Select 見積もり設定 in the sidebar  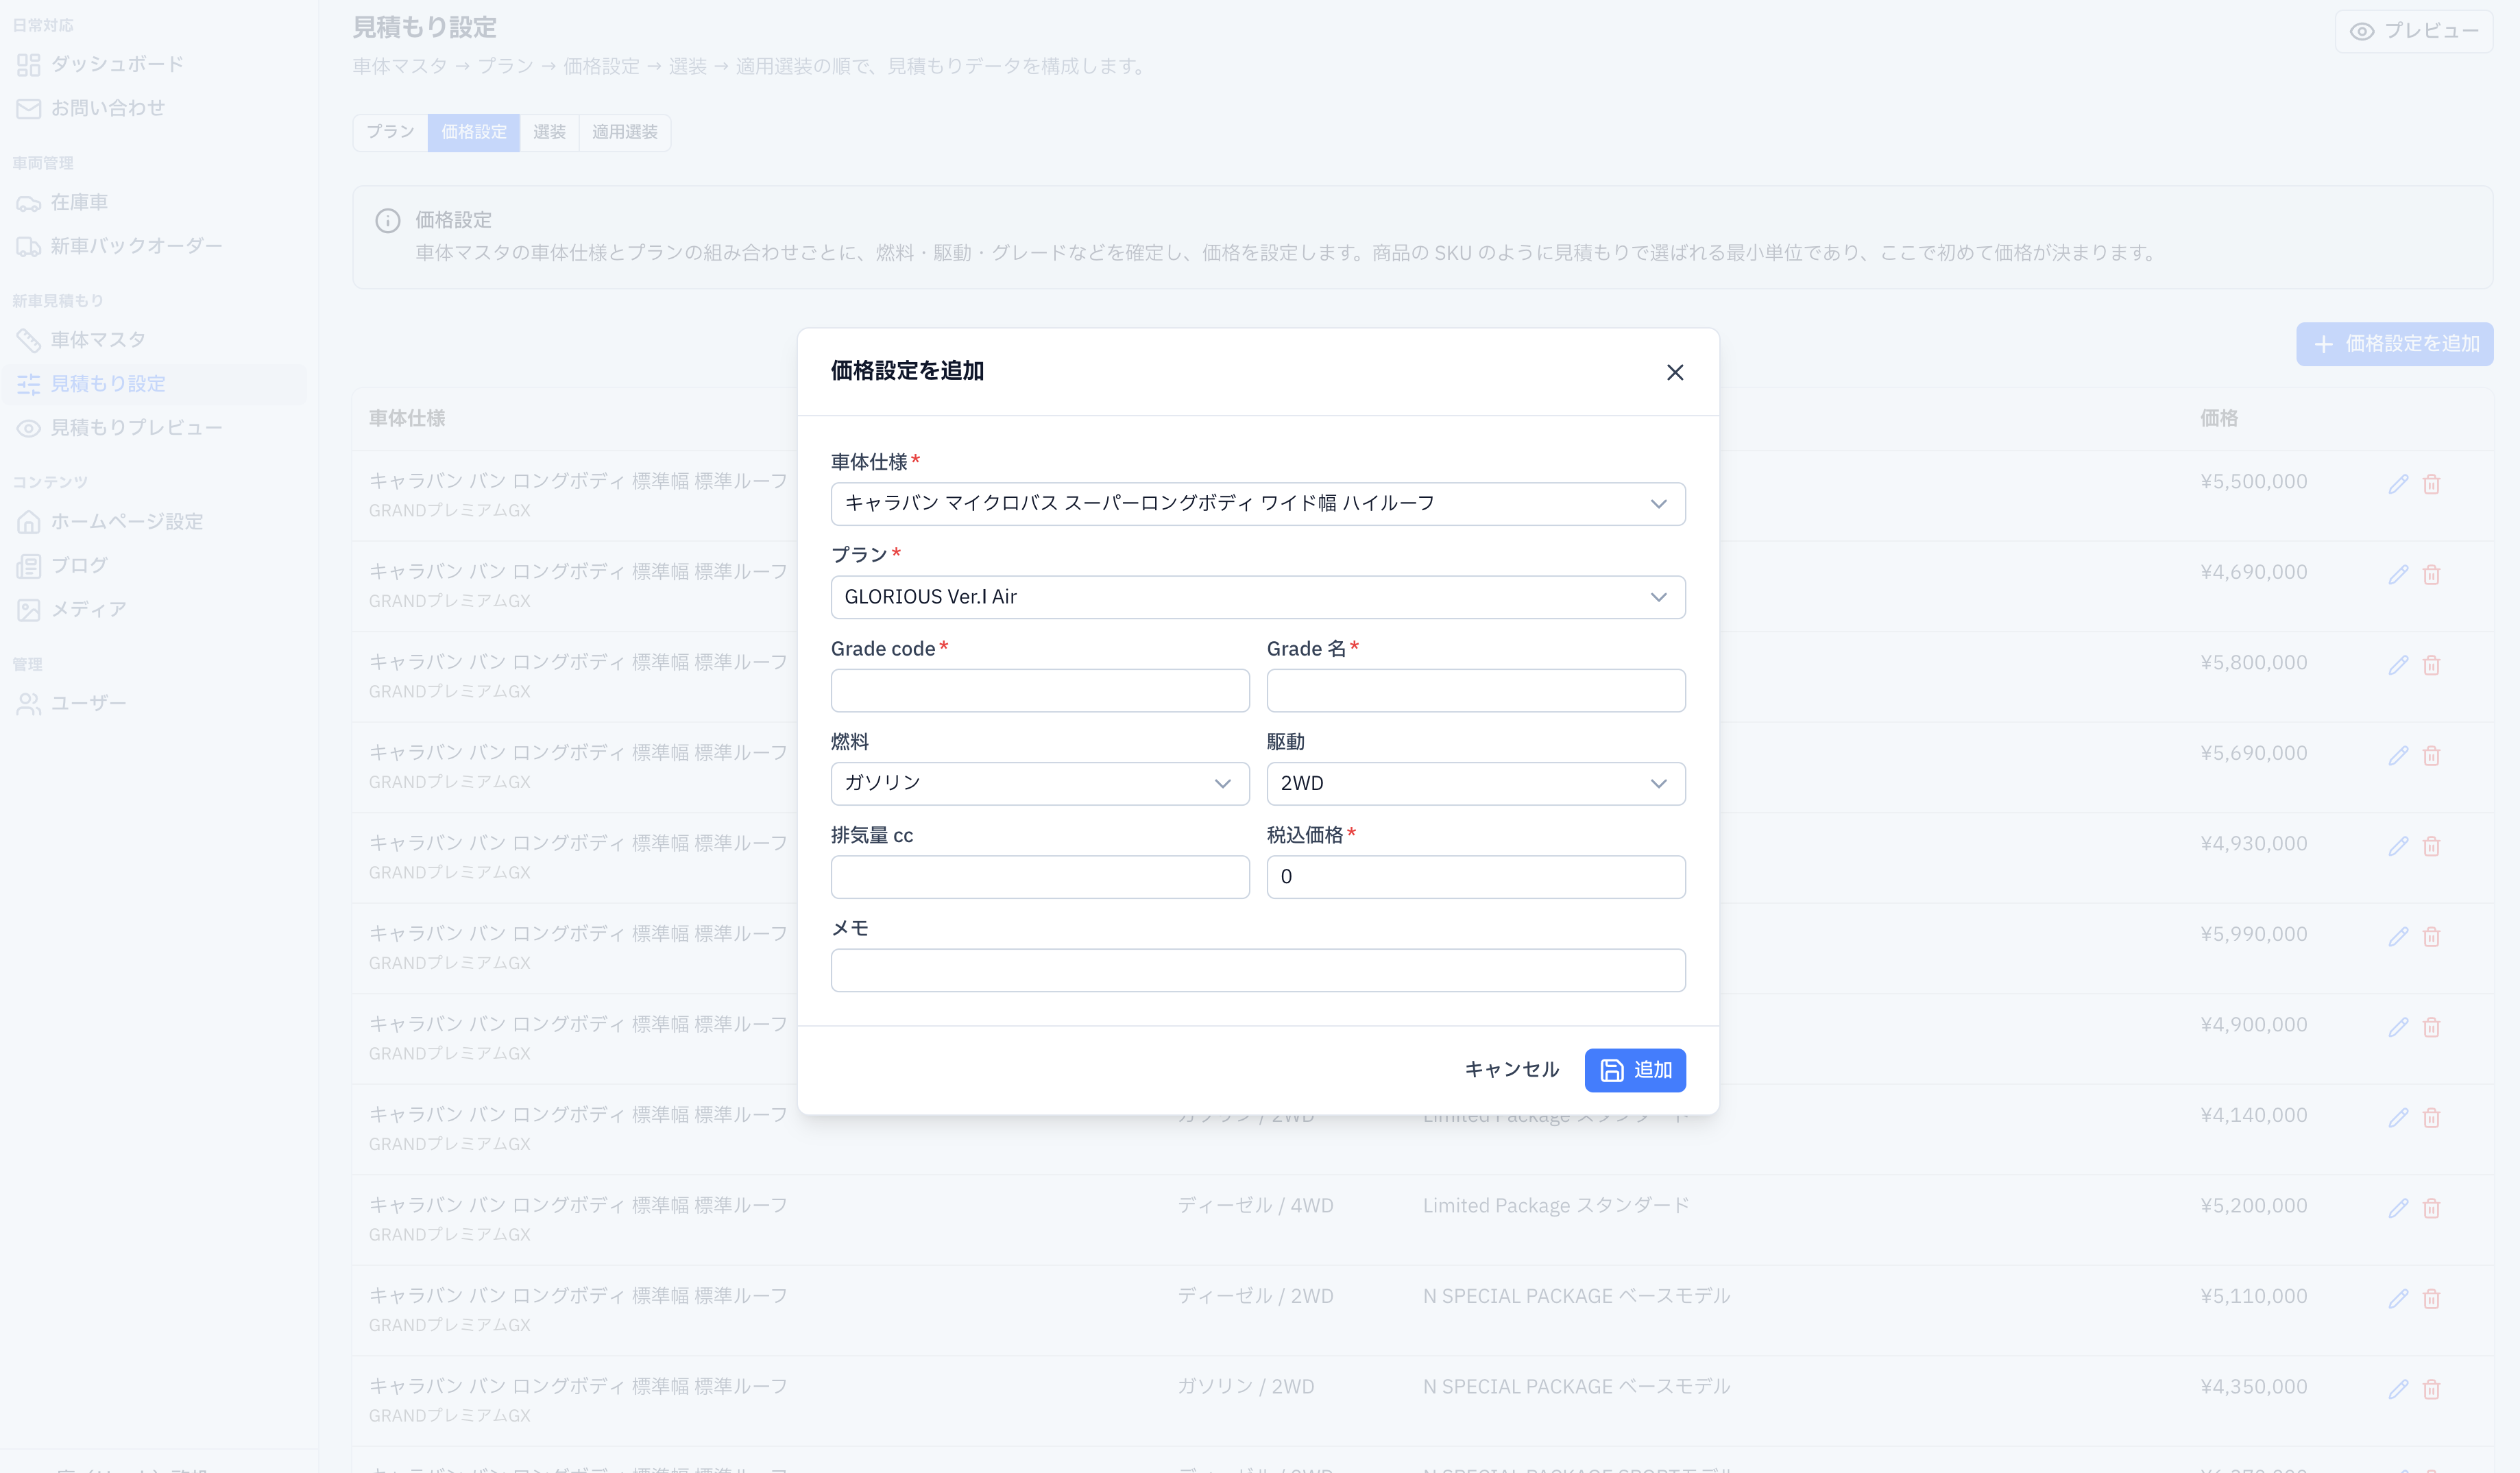(154, 384)
